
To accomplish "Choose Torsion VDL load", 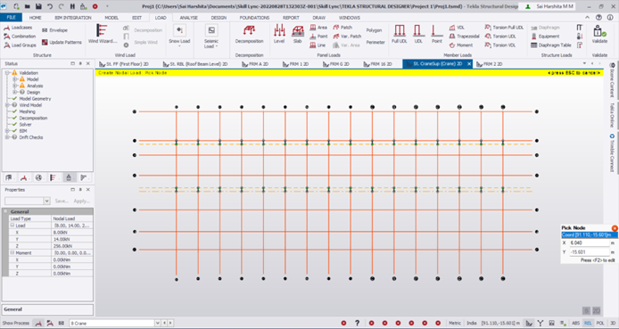I will [500, 45].
